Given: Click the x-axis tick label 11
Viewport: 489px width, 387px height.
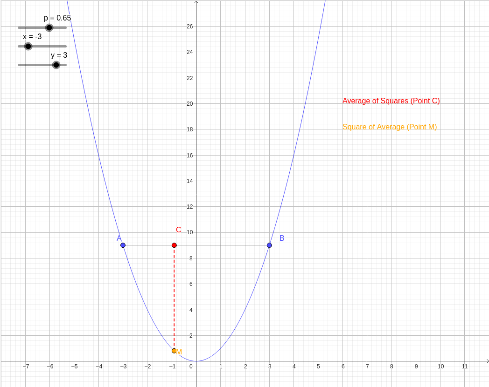Looking at the screenshot, I should tap(465, 367).
